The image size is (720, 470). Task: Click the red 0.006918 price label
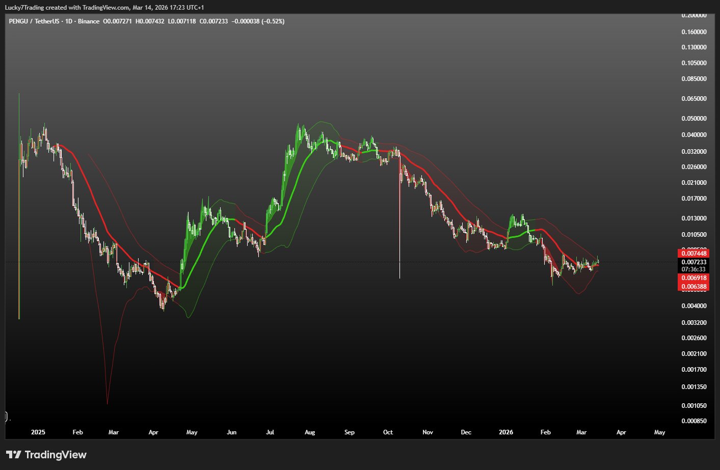[694, 278]
